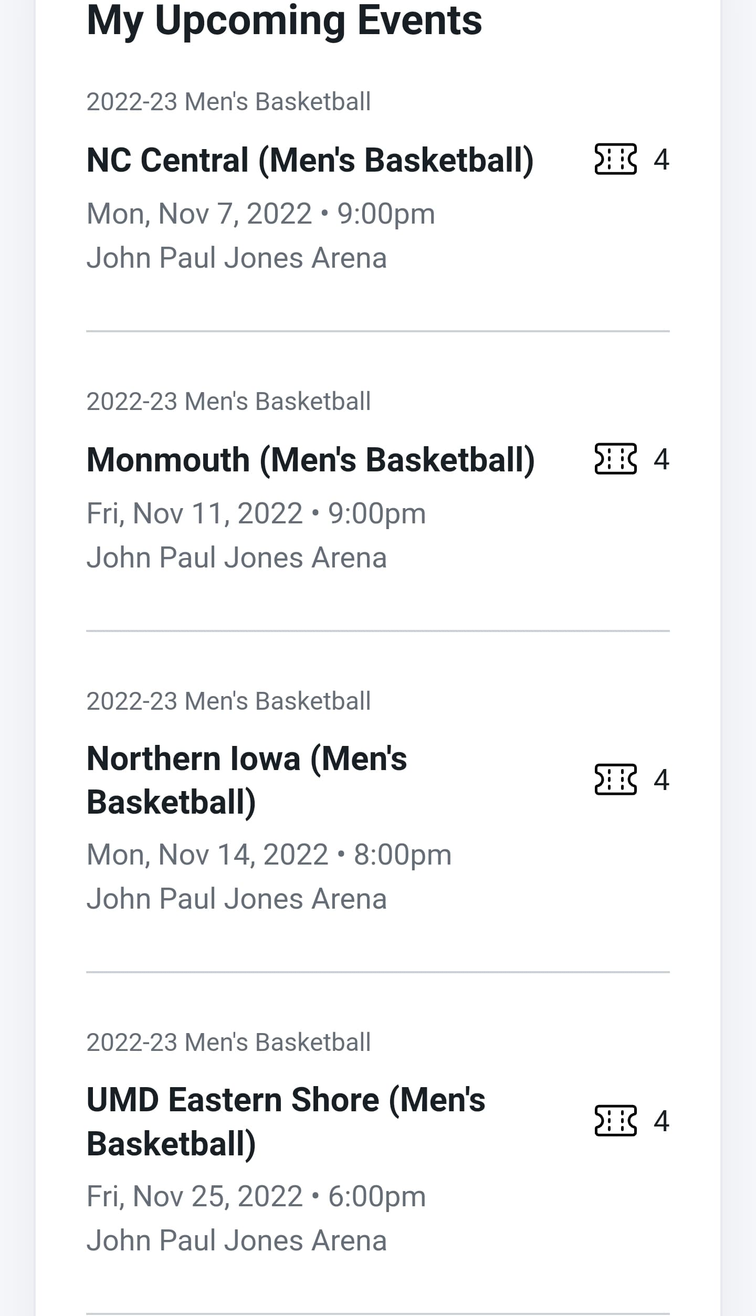Screen dimensions: 756x1316
Task: Select the Mon, Nov 7, 2022 date line
Action: tap(260, 214)
